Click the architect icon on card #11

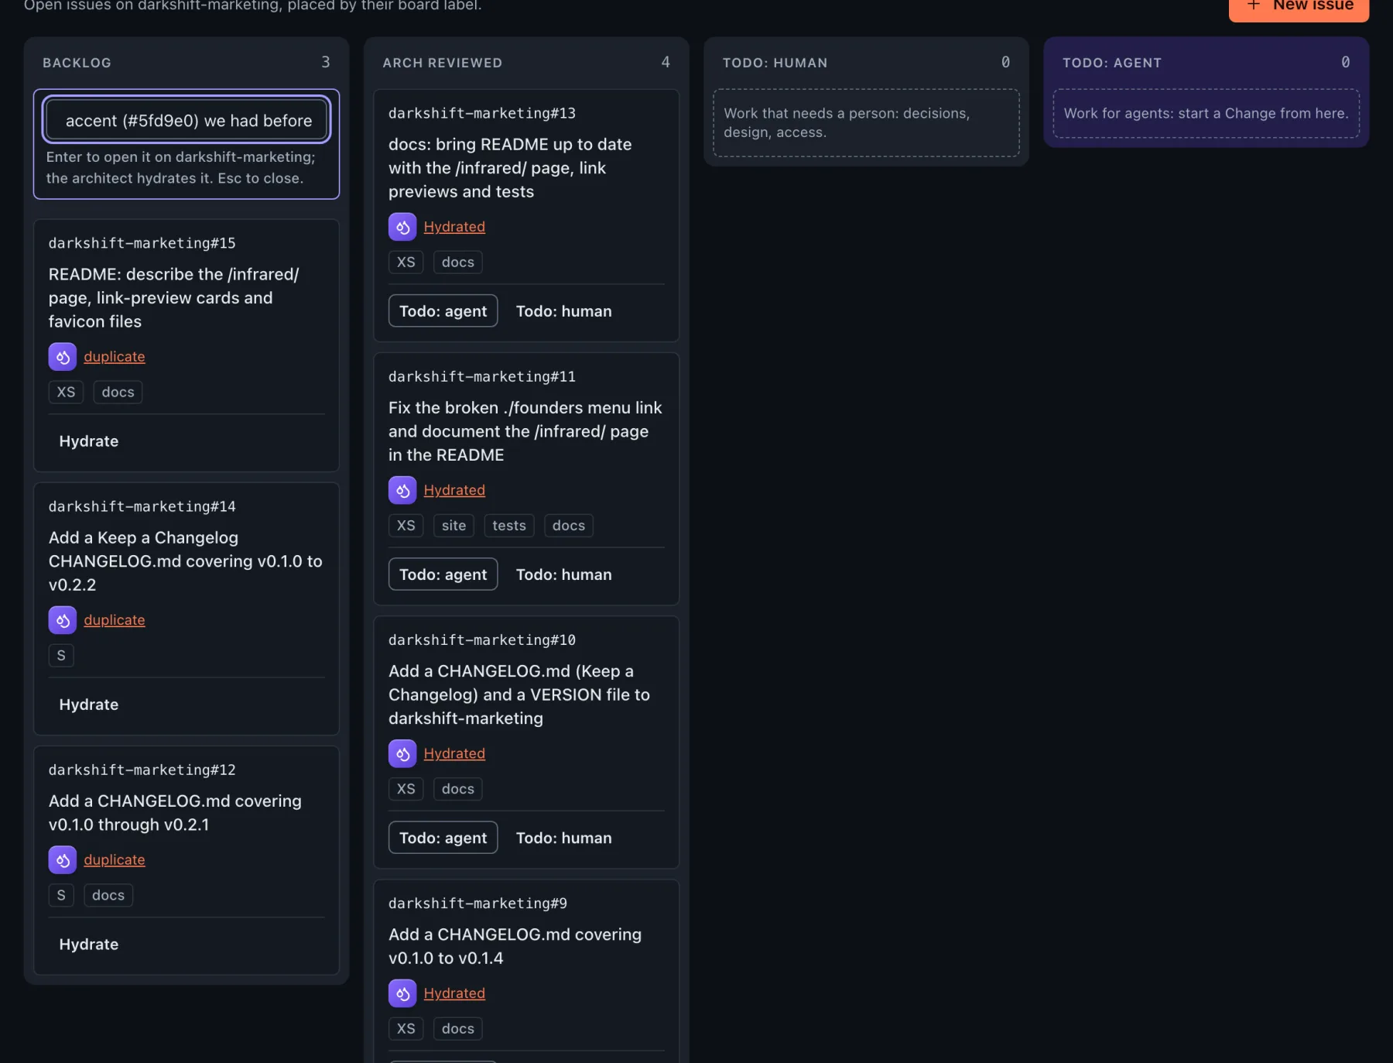coord(402,490)
